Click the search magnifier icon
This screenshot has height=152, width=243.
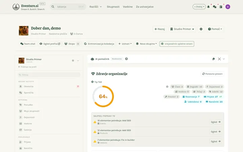(x=53, y=7)
